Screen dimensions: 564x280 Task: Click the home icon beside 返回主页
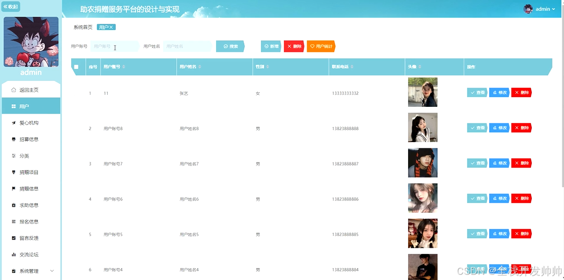[x=14, y=90]
